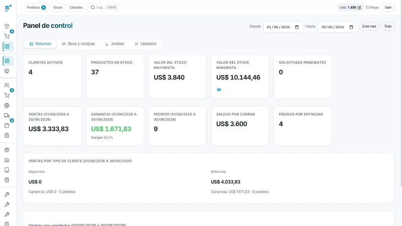Open the tablet device icon in the sidebar
The height and width of the screenshot is (226, 402).
(x=7, y=170)
